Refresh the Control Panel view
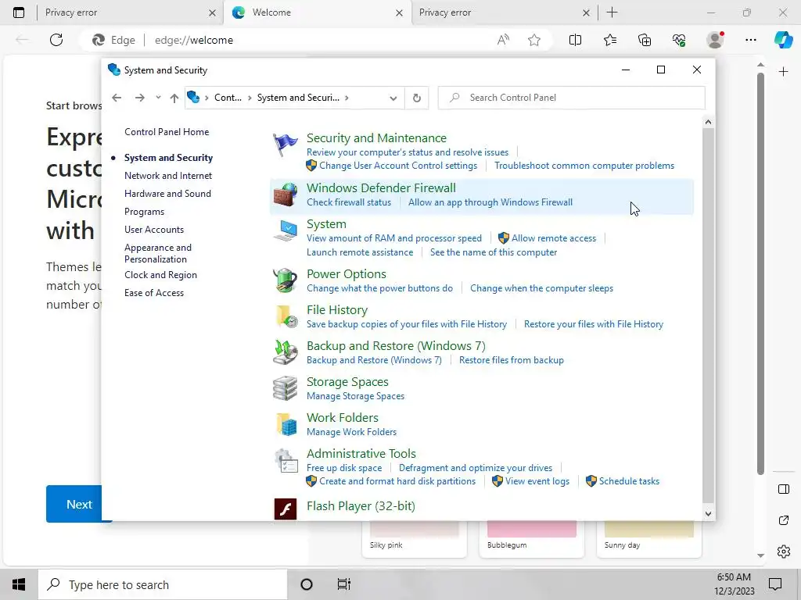Viewport: 801px width, 600px height. click(x=417, y=98)
